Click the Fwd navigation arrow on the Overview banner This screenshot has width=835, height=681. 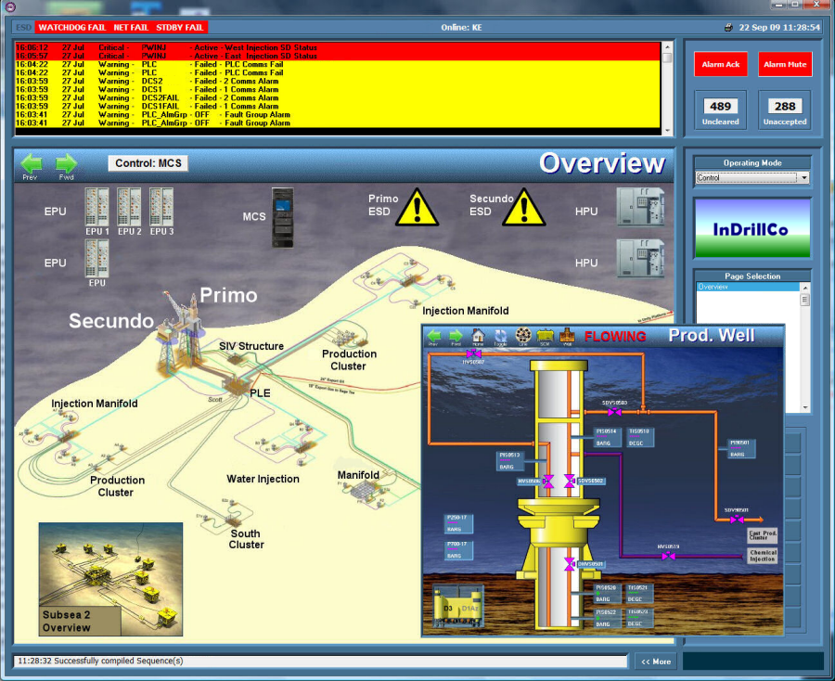tap(65, 165)
